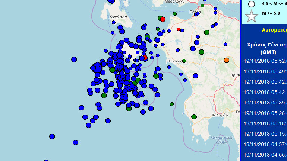Select the 19/11/2018 05:39 event row
Viewport: 287px width, 161px height.
click(265, 103)
